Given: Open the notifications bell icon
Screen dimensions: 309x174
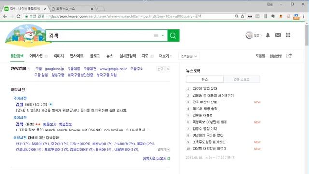Looking at the screenshot, I should (267, 35).
